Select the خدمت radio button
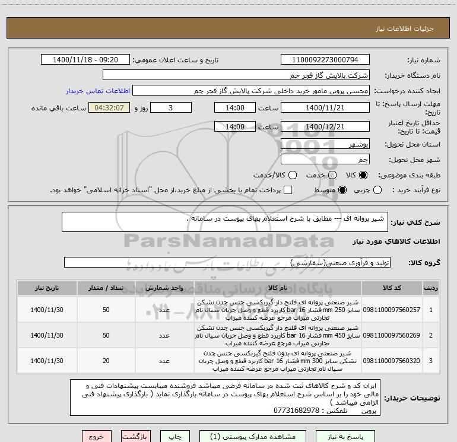 click(x=332, y=175)
